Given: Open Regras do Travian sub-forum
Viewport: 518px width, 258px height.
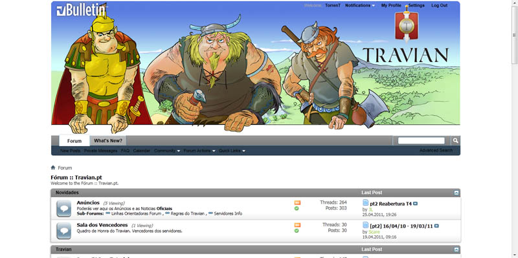Looking at the screenshot, I should coord(188,213).
